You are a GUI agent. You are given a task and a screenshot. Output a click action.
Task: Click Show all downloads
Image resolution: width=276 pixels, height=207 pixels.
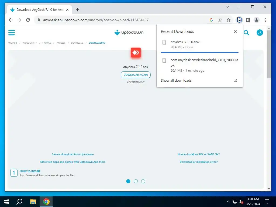[176, 80]
